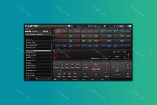The image size is (157, 105).
Task: Click the disk save icon beside kit name
Action: click(x=89, y=26)
